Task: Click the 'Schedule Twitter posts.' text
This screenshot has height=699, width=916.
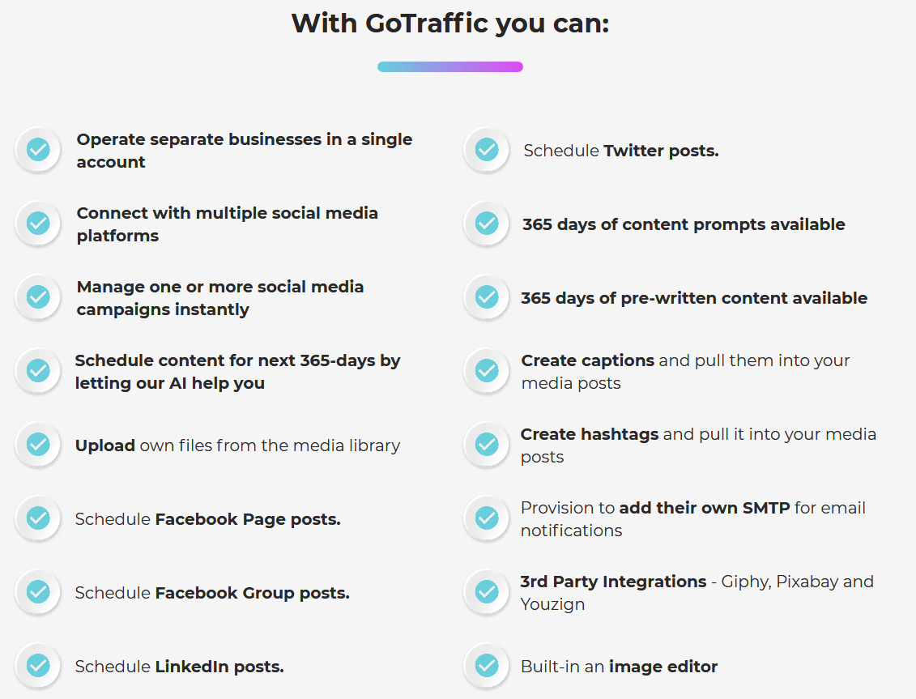Action: click(620, 151)
